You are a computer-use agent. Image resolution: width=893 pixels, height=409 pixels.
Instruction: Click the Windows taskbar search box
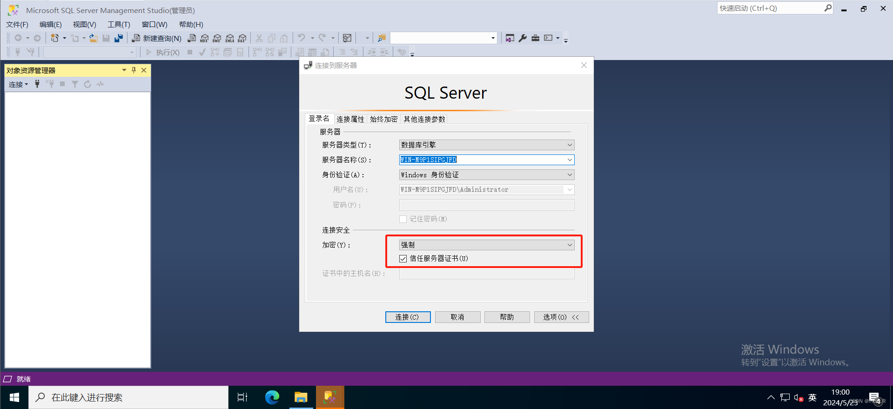point(128,397)
